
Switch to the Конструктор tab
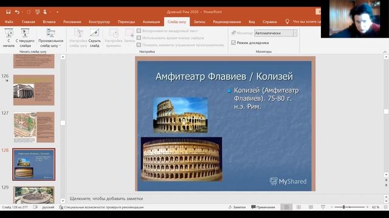point(99,22)
